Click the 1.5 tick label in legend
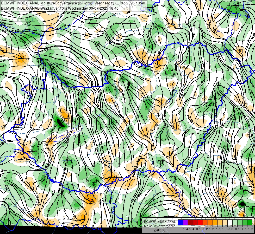Viewport: 255px width, 234px height. coord(247,229)
